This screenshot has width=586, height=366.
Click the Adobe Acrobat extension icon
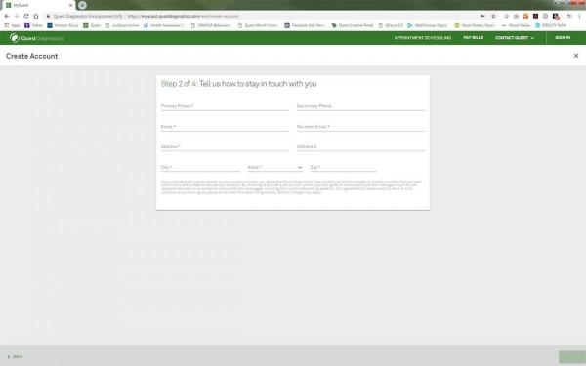click(x=535, y=16)
